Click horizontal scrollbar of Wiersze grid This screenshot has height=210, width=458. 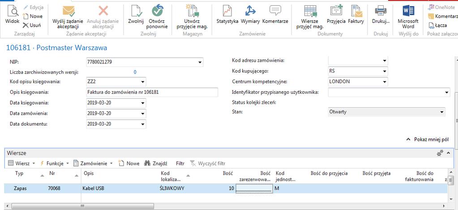pos(82,206)
